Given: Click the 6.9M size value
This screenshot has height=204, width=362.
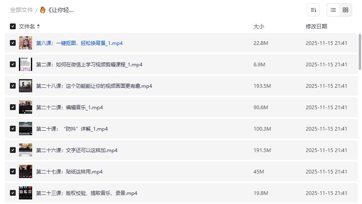Looking at the screenshot, I should pos(259,65).
